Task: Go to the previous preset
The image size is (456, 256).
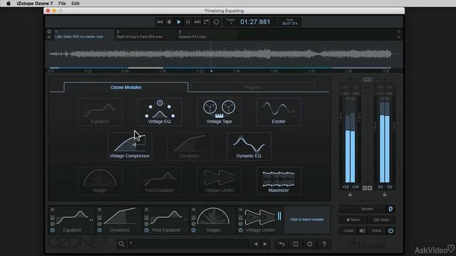Action: click(x=256, y=244)
